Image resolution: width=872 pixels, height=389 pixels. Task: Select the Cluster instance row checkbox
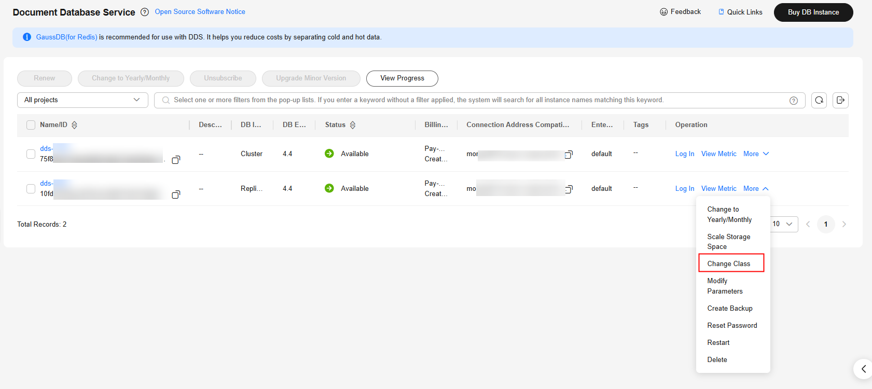click(x=31, y=154)
